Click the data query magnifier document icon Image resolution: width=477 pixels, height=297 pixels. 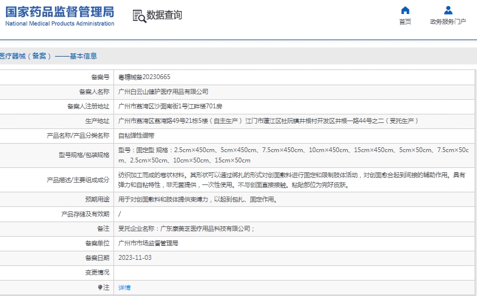pyautogui.click(x=139, y=16)
